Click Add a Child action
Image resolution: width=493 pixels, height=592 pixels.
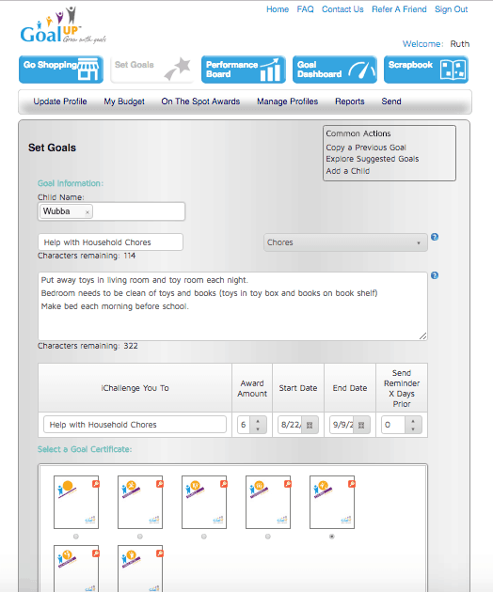click(x=348, y=171)
